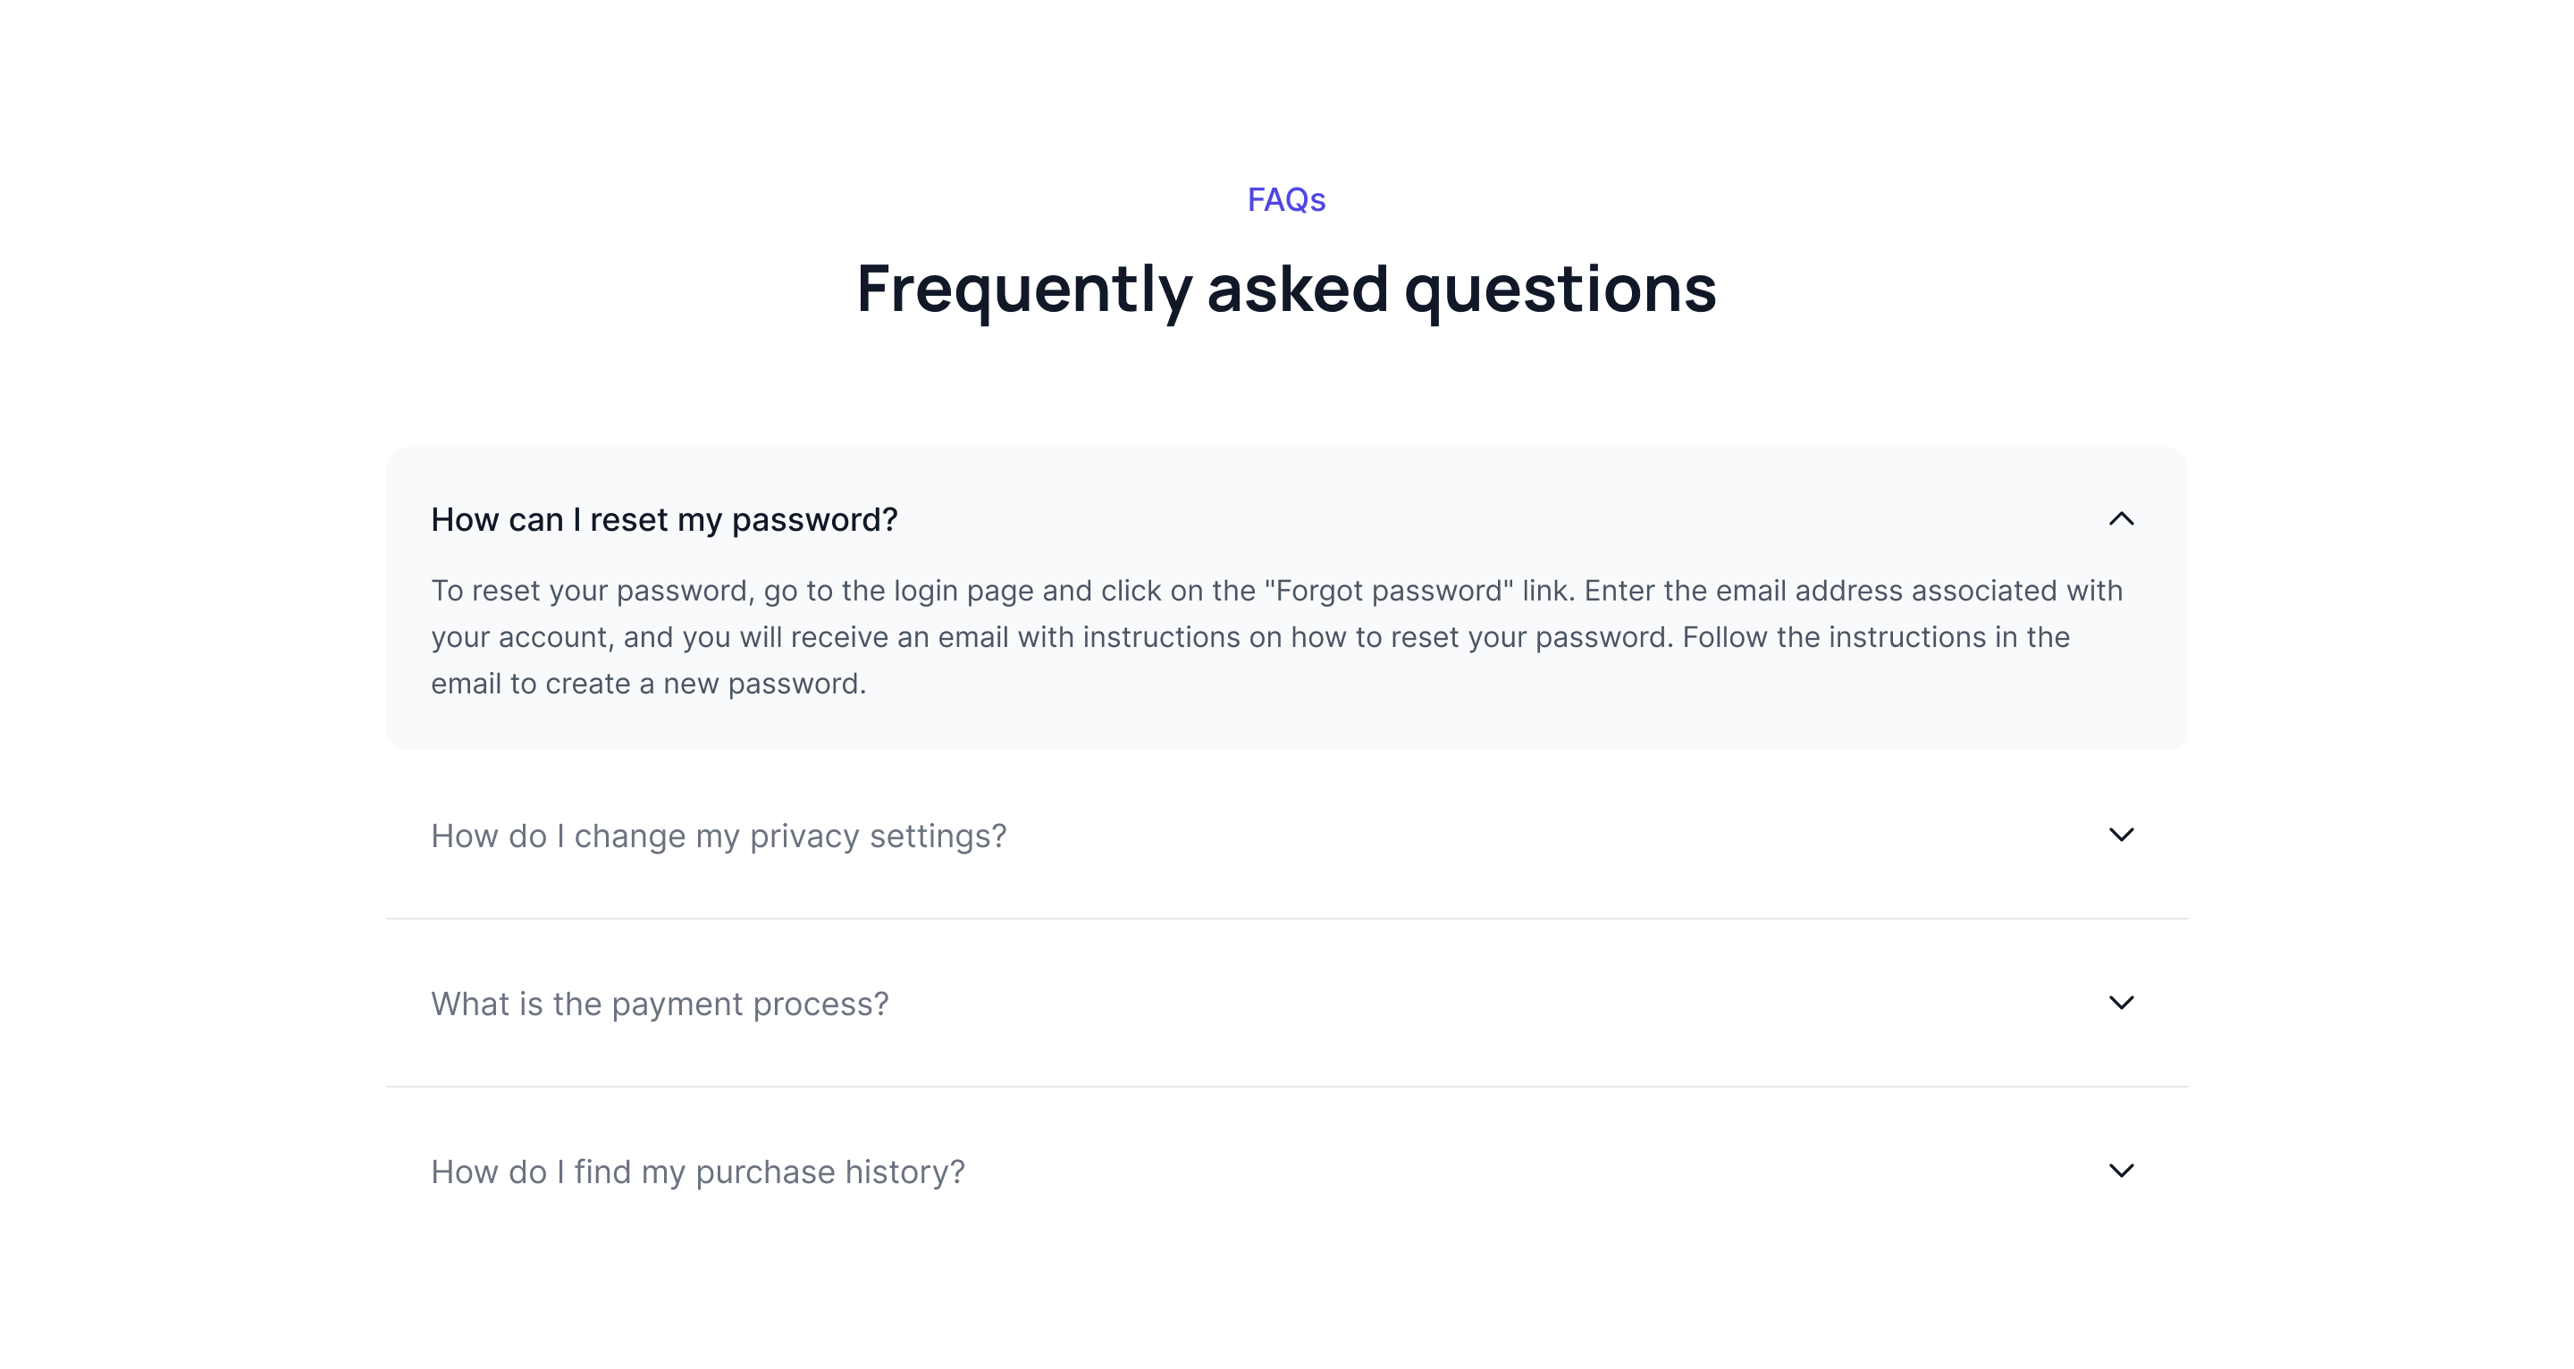Click the purple 'FAQs' label

[1286, 200]
